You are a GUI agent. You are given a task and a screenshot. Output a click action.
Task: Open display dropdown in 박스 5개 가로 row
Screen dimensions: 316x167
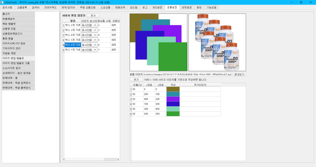[x=89, y=40]
